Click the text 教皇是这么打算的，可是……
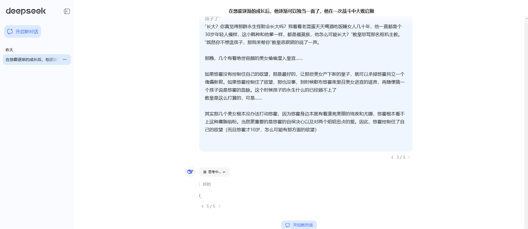Screen dimensions: 528x229 pos(234,98)
